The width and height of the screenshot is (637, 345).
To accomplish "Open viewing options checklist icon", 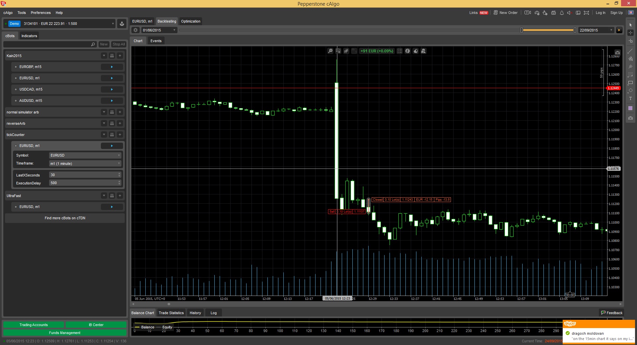I will click(399, 51).
